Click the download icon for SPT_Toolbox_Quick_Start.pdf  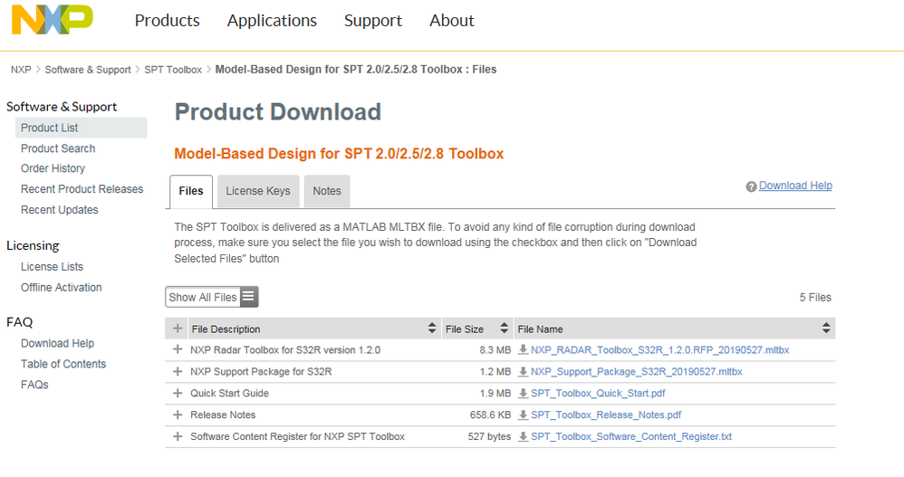(x=523, y=394)
